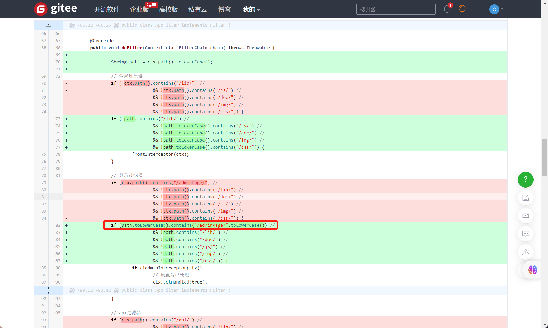Open user avatar account dropdown
The width and height of the screenshot is (548, 328).
click(x=496, y=9)
